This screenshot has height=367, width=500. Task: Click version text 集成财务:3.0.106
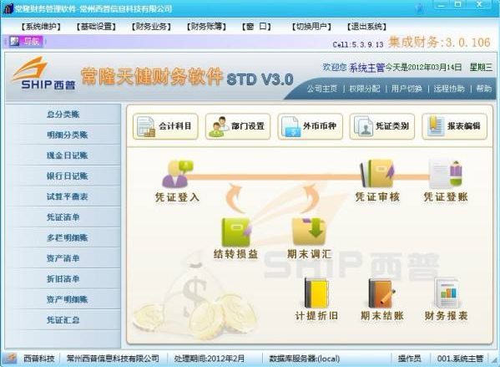(439, 42)
